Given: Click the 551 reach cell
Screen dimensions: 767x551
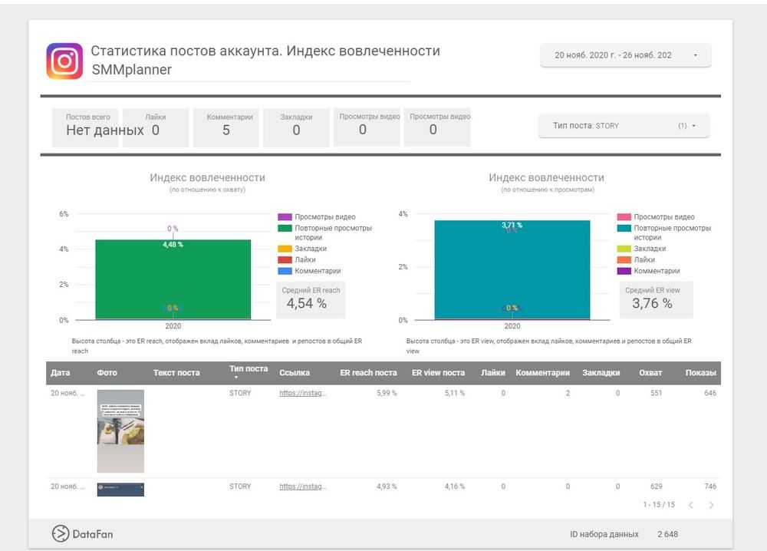Looking at the screenshot, I should pyautogui.click(x=656, y=393).
